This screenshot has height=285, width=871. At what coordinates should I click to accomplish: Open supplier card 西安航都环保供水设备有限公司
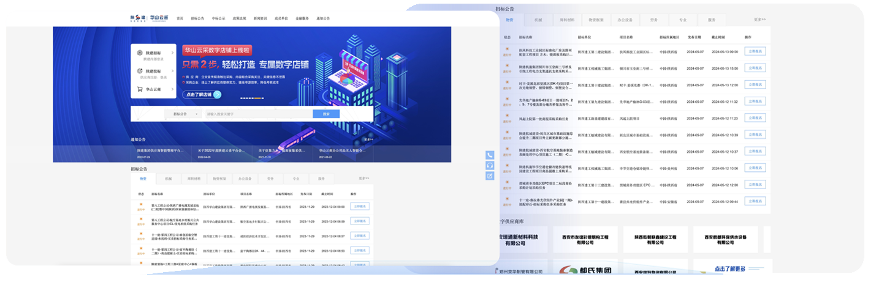(x=725, y=240)
